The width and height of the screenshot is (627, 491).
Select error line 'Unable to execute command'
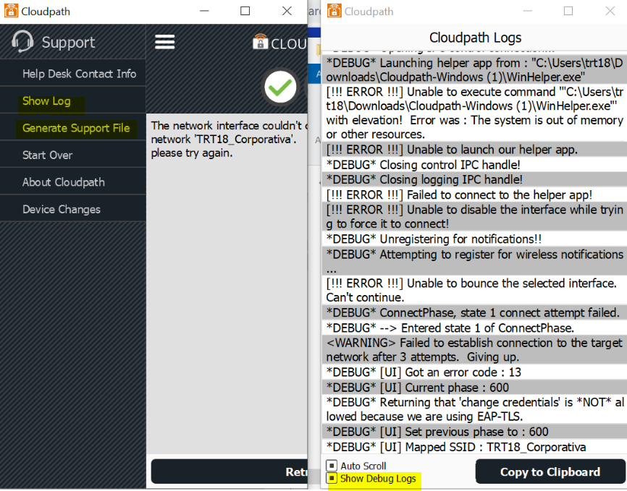coord(474,113)
